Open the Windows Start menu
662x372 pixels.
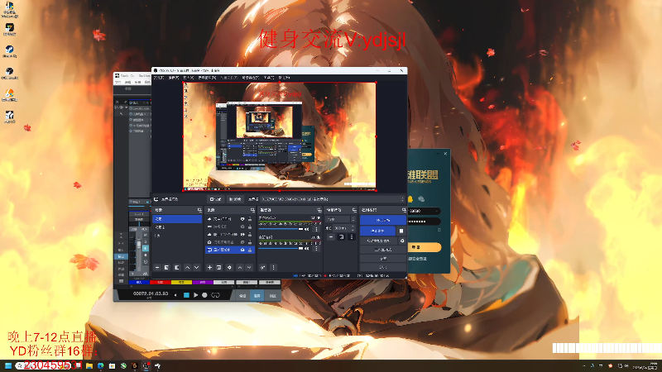8,365
